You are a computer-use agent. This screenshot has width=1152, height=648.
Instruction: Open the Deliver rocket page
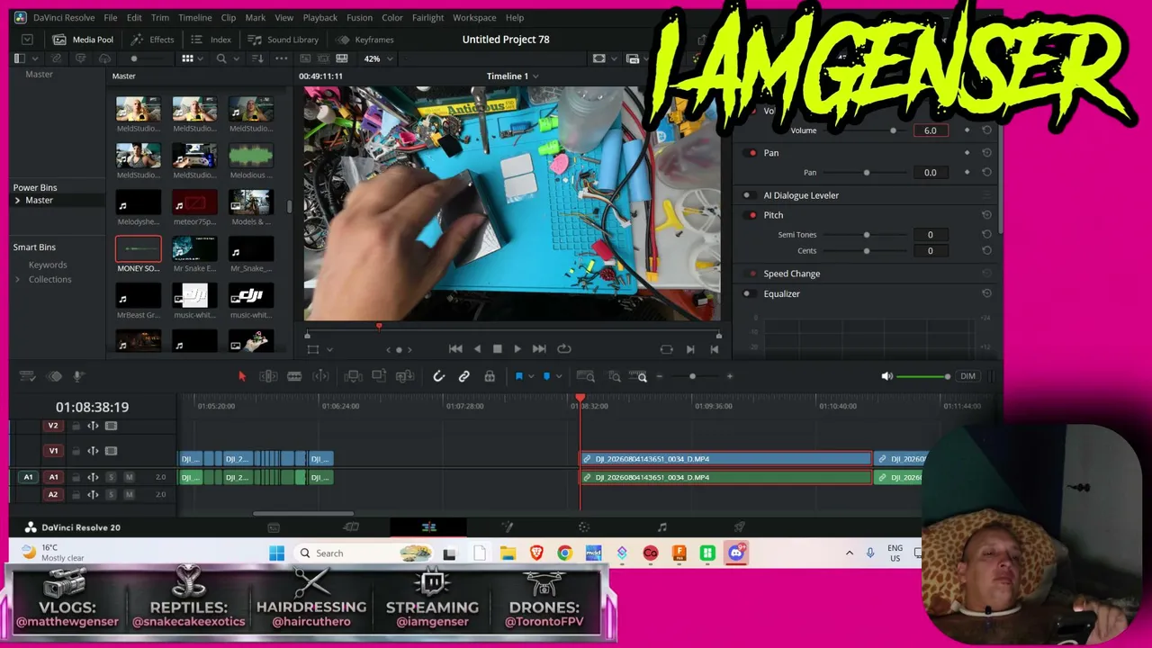point(739,527)
